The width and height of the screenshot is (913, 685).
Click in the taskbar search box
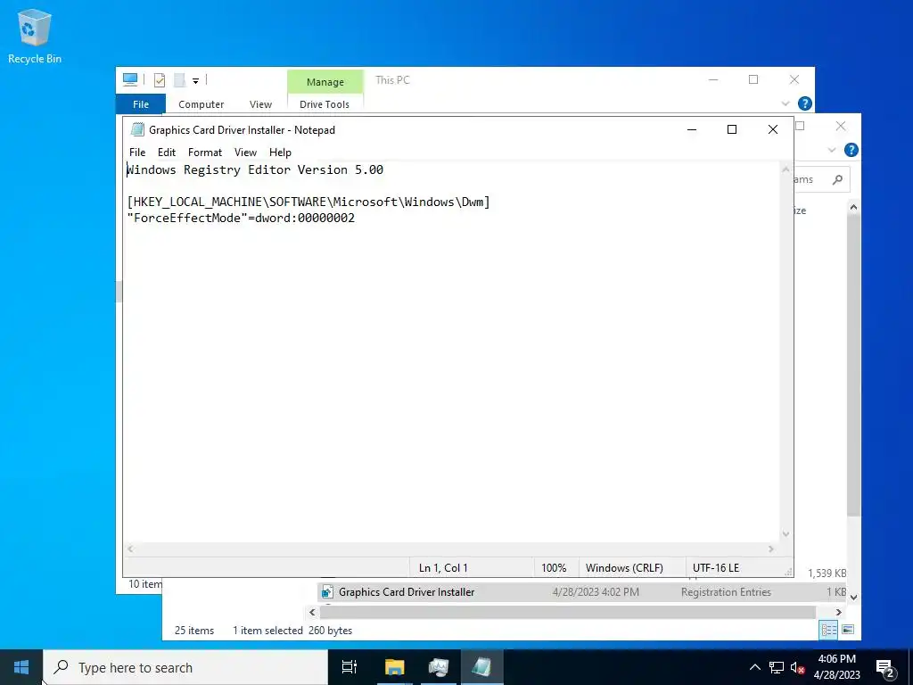click(x=185, y=667)
